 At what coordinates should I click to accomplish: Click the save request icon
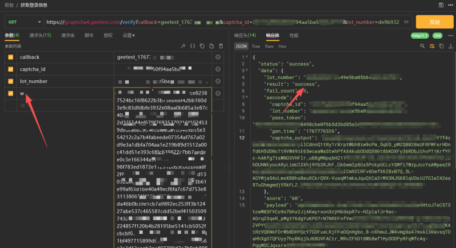click(441, 6)
